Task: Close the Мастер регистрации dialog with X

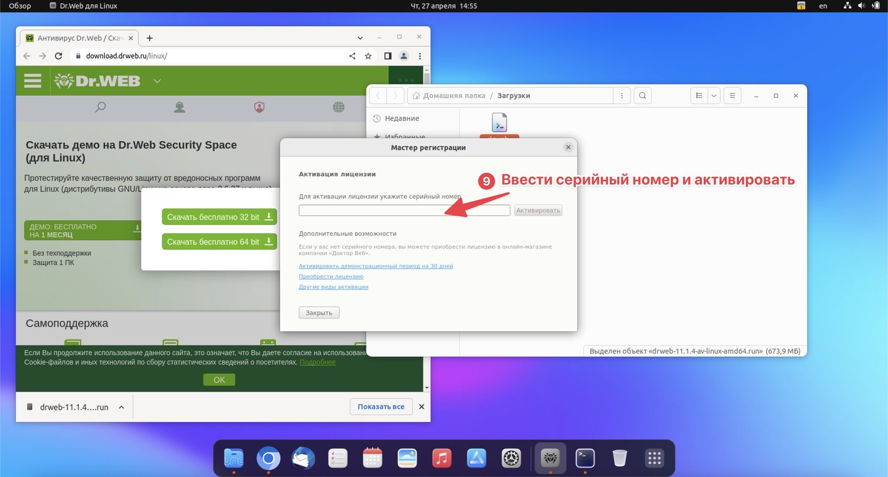Action: coord(568,147)
